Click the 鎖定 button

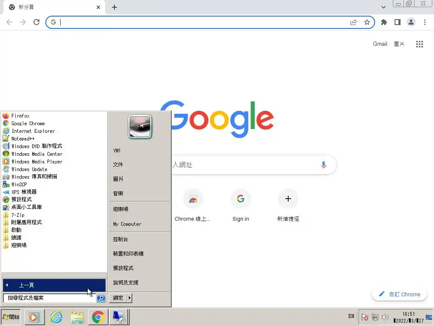(118, 298)
